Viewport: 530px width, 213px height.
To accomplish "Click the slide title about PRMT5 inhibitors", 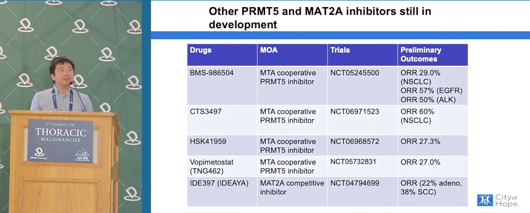I will pos(320,18).
